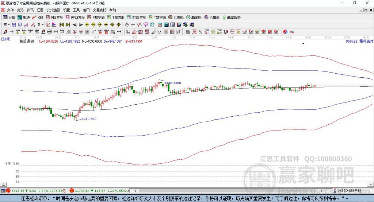Click the Md=1095.6908 value
Viewport: 374px width, 202px height.
coord(92,41)
